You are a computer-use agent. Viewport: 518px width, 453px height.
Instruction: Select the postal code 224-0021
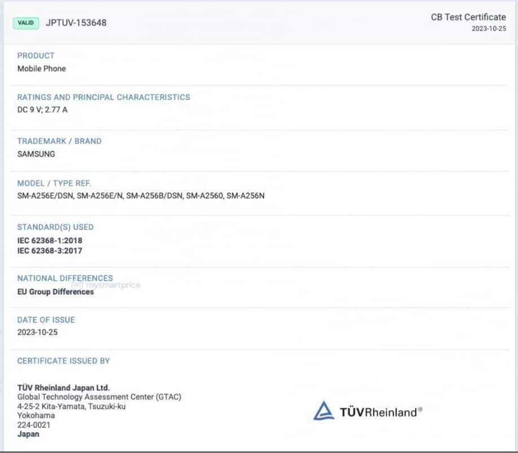click(x=34, y=425)
